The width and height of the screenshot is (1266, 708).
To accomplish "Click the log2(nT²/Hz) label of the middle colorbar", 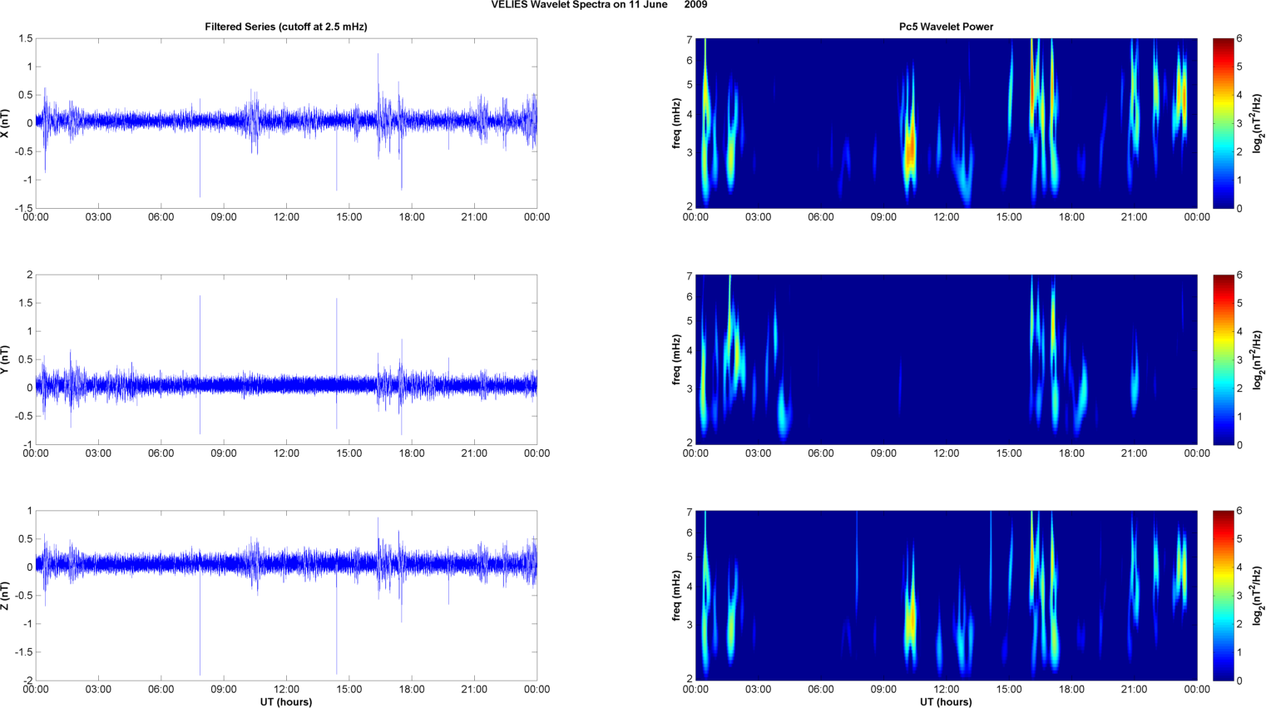I will tap(1258, 359).
